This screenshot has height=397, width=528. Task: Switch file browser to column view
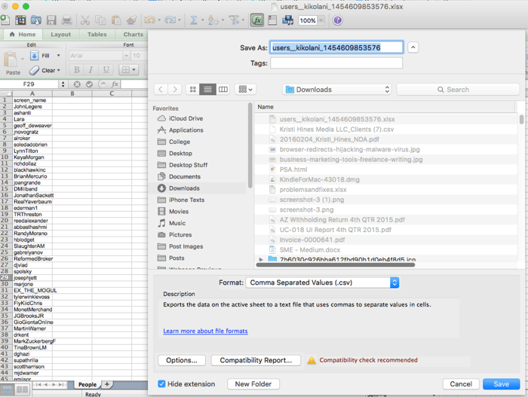coord(223,90)
